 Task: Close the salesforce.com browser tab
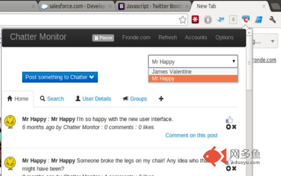110,6
